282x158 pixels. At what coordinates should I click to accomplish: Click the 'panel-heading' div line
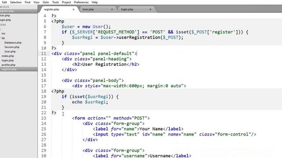[x=96, y=59]
